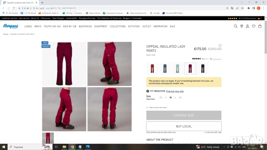Viewport: 267px width, 150px height.
Task: Select size XS
Action: point(161,98)
